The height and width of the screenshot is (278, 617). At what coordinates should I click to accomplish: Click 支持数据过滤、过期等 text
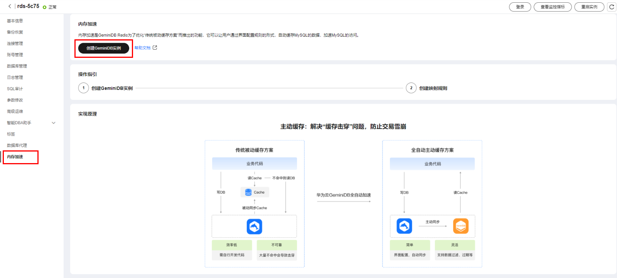455,255
